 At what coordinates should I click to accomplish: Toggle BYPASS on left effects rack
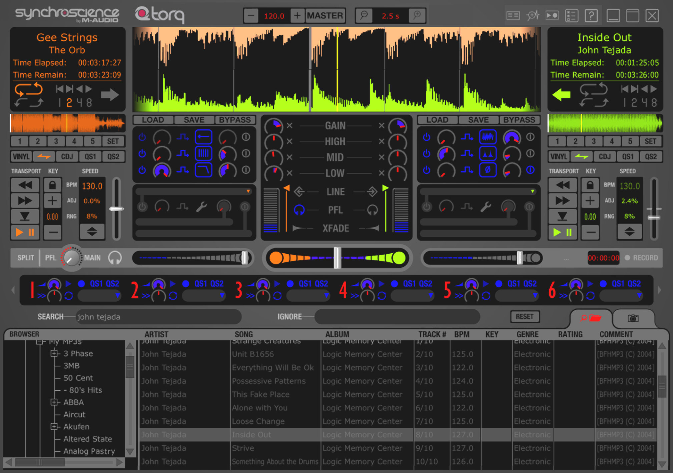[x=235, y=120]
